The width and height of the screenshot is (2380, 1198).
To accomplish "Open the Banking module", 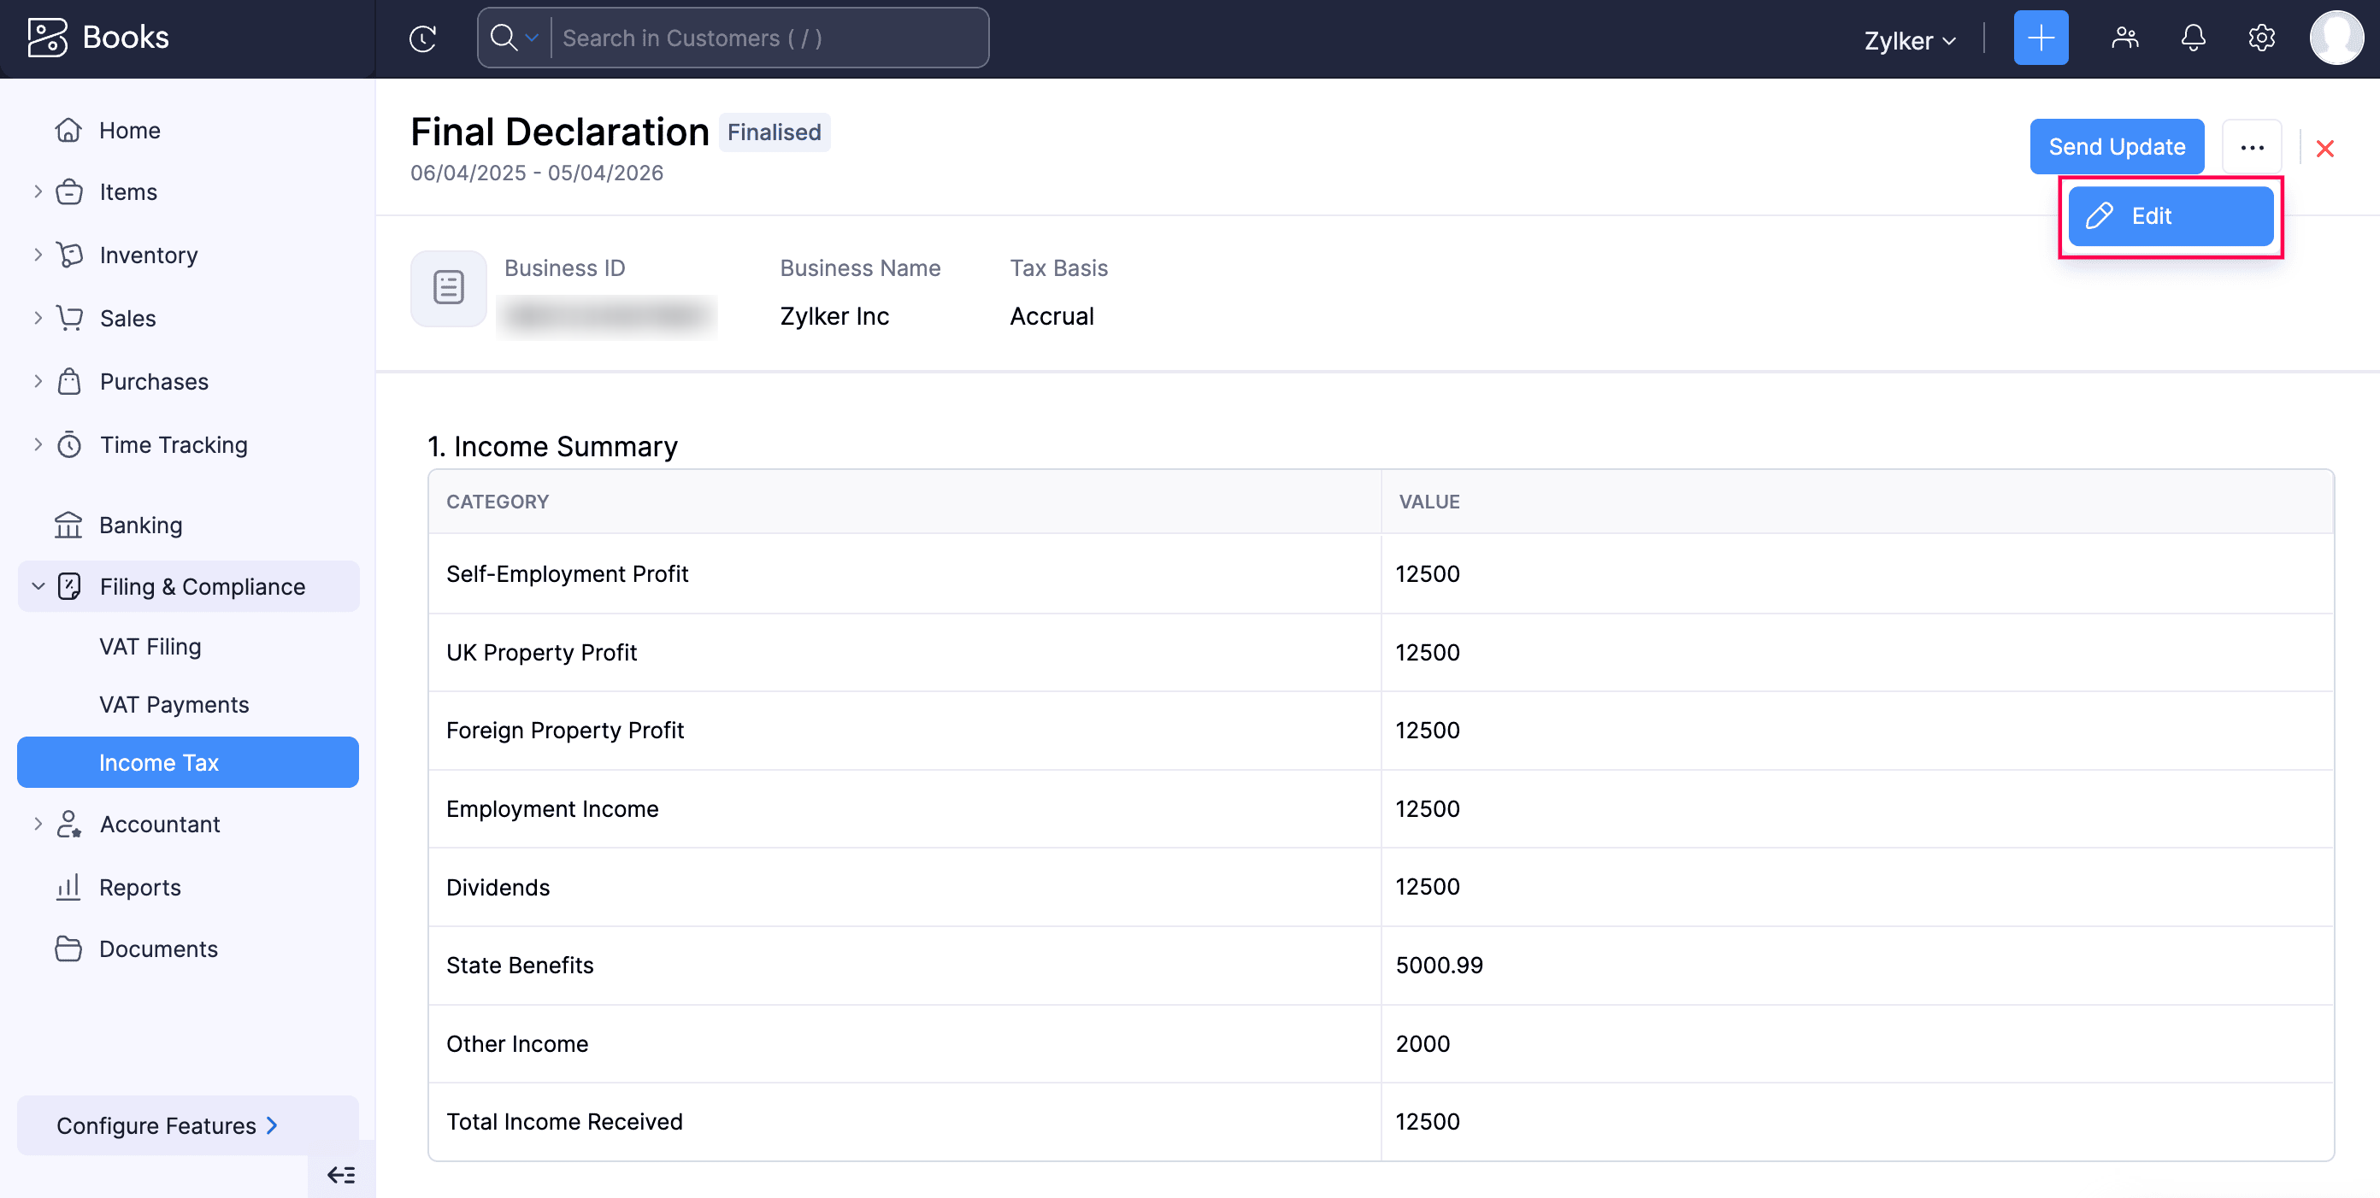I will (140, 525).
